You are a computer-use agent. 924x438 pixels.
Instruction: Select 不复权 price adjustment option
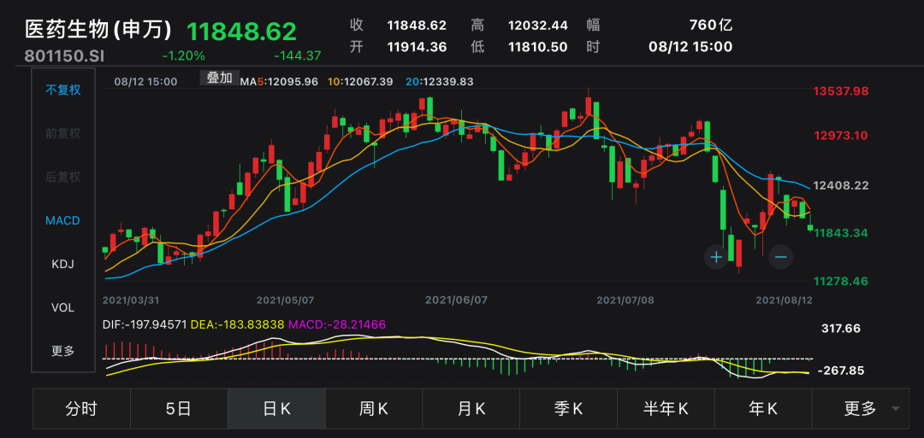63,90
